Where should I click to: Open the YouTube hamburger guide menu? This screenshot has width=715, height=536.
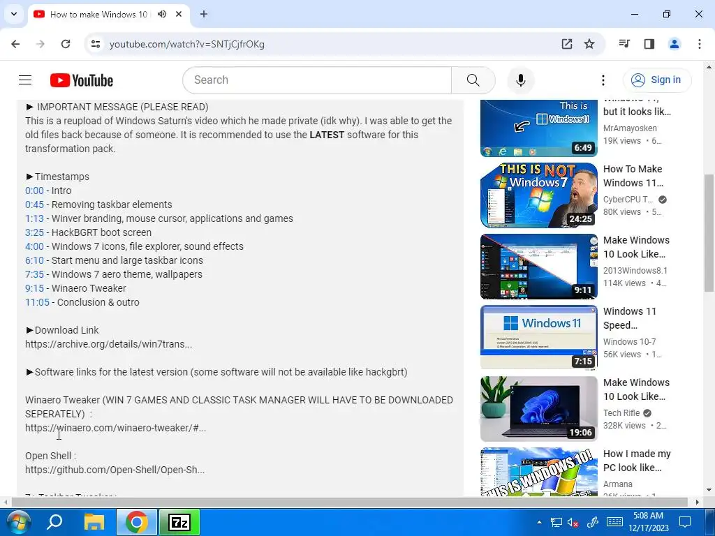(25, 80)
